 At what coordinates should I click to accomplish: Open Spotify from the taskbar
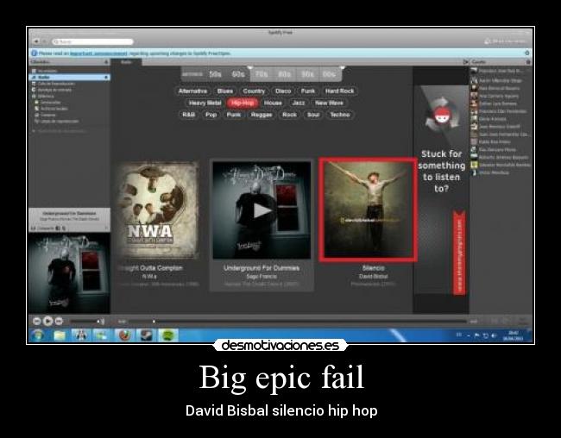coord(167,335)
